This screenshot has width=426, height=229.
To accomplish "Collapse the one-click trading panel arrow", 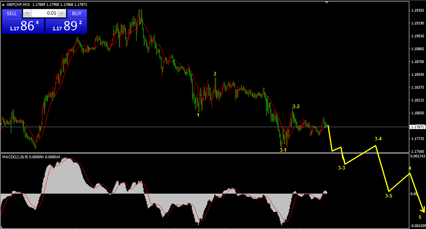I will (x=3, y=5).
